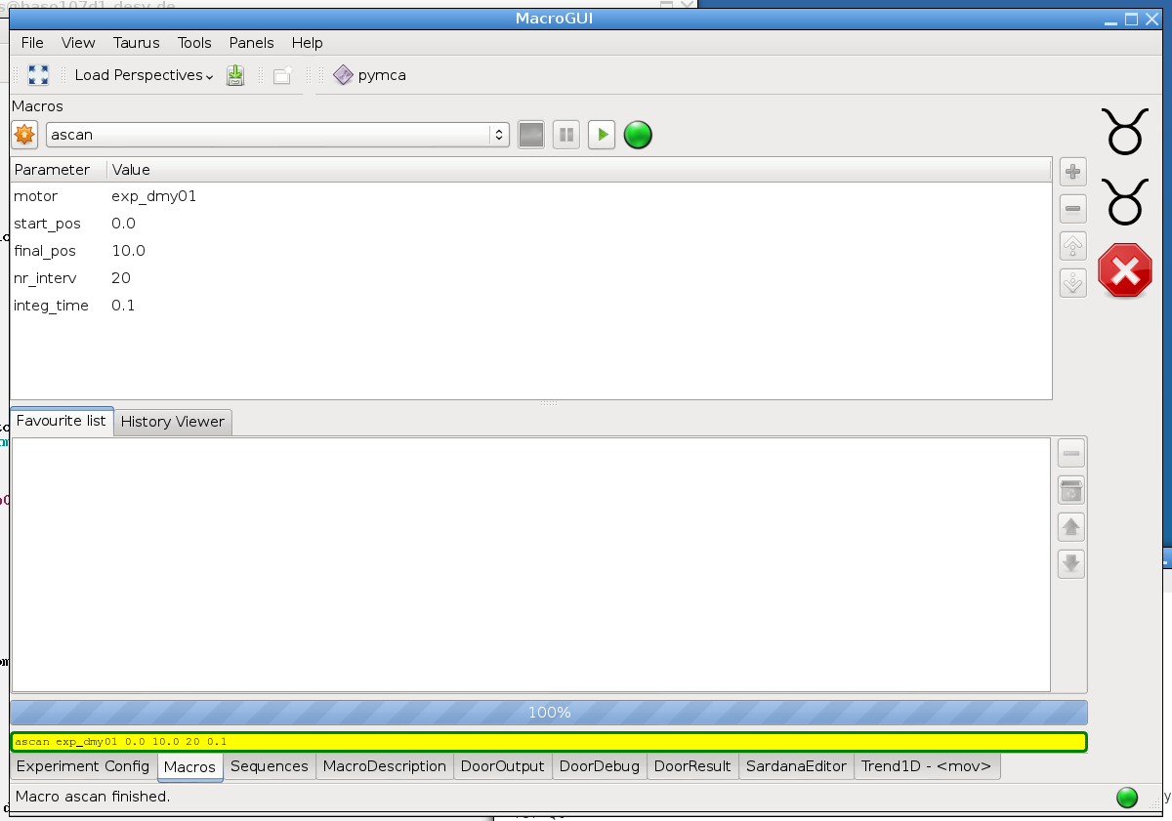Click the move parameter up arrow
The height and width of the screenshot is (821, 1172).
click(x=1073, y=245)
